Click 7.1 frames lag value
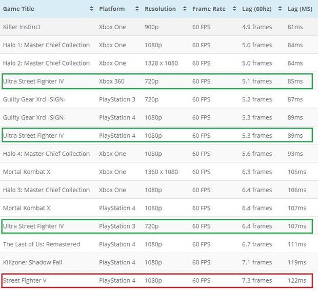Image resolution: width=318 pixels, height=291 pixels. (257, 262)
